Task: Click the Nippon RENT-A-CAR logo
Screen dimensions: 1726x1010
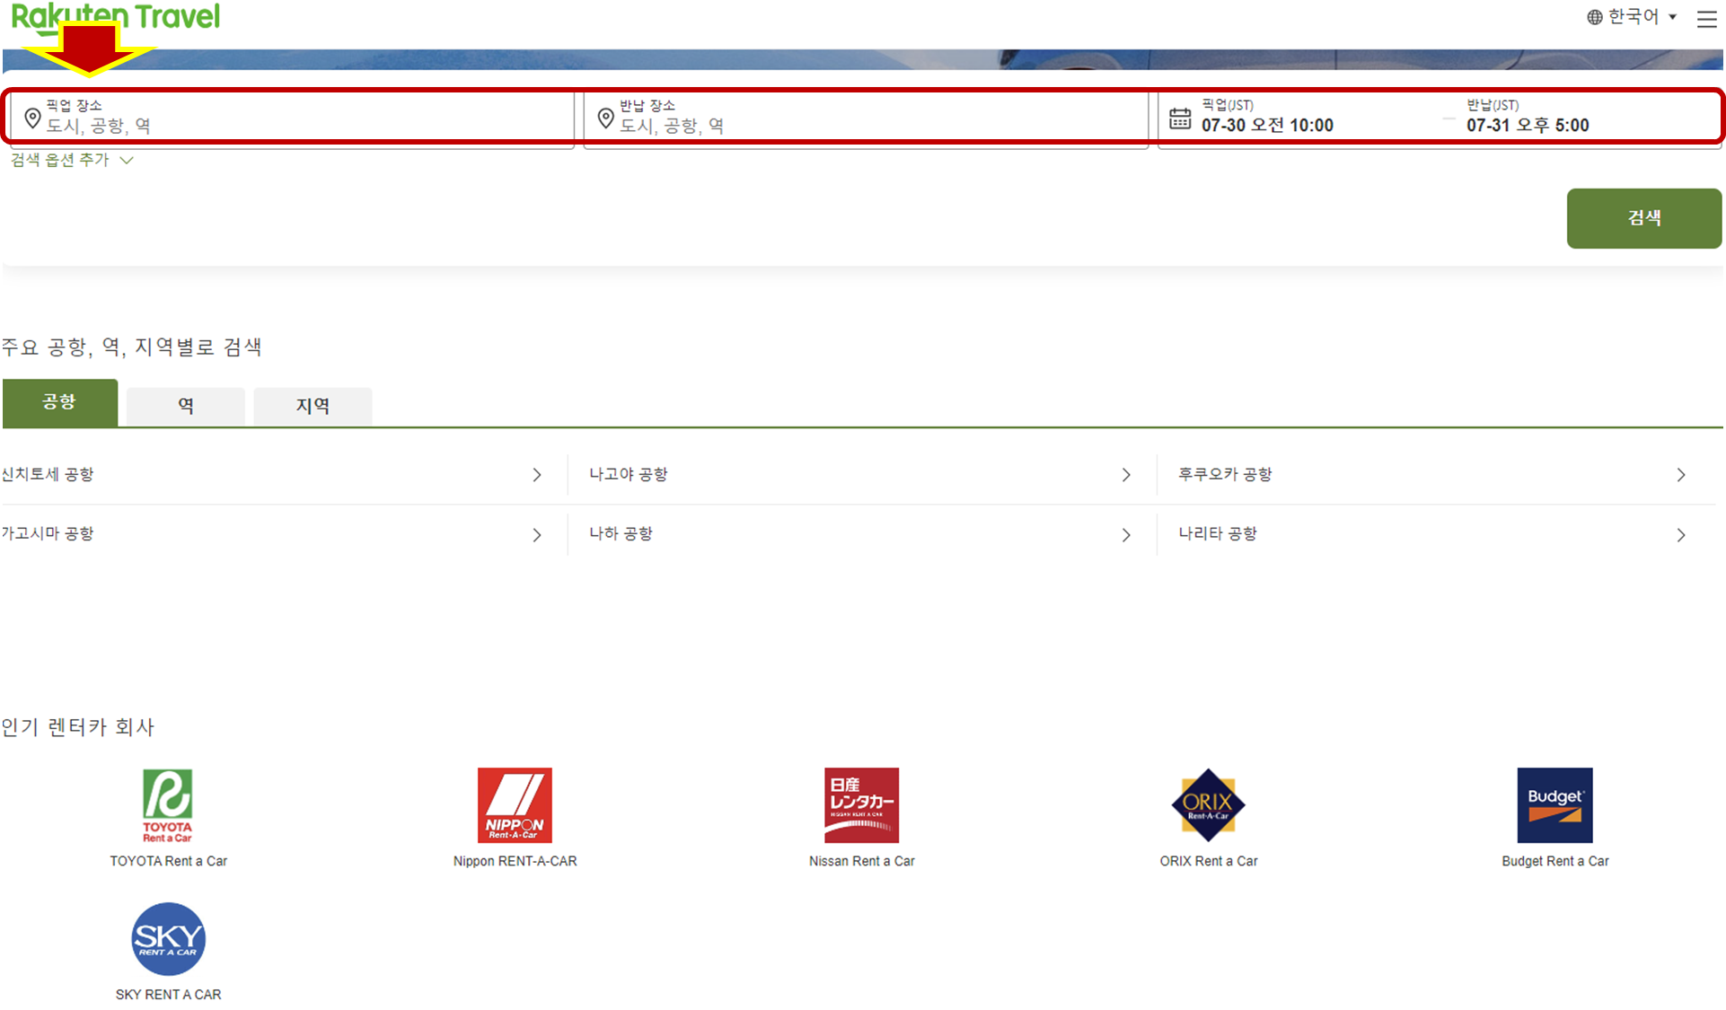Action: pyautogui.click(x=515, y=804)
